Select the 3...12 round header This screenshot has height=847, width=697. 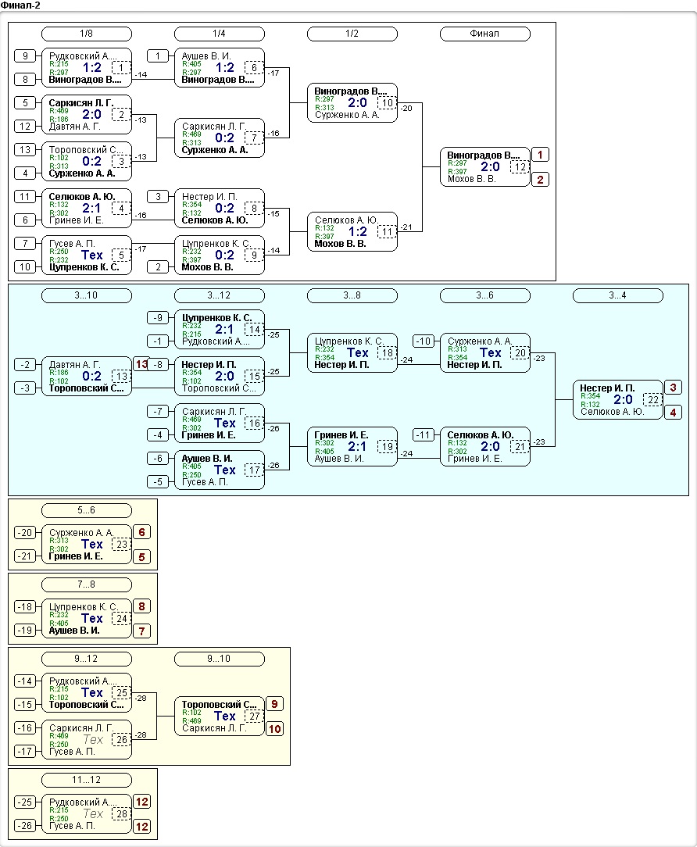coord(220,295)
